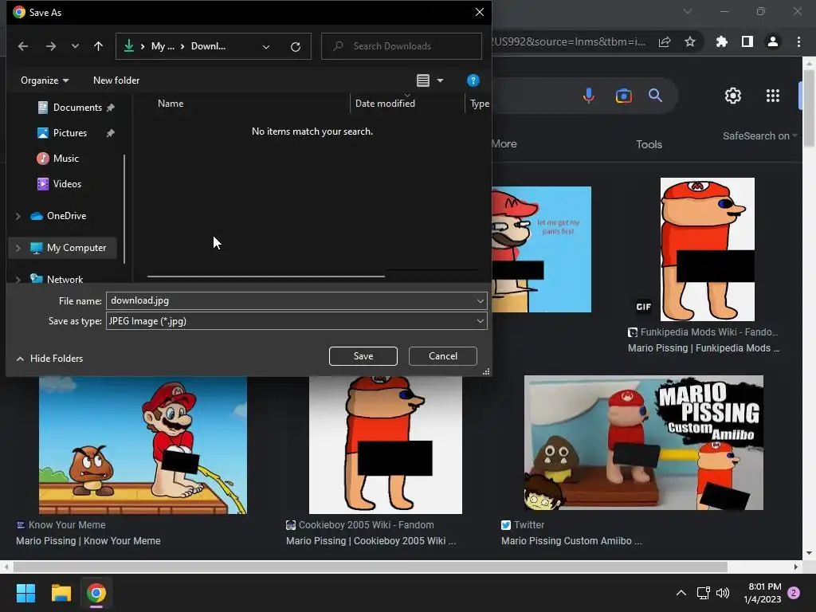Image resolution: width=816 pixels, height=612 pixels.
Task: Open Cookieboy 2005 Wiki image thumbnail
Action: point(385,445)
